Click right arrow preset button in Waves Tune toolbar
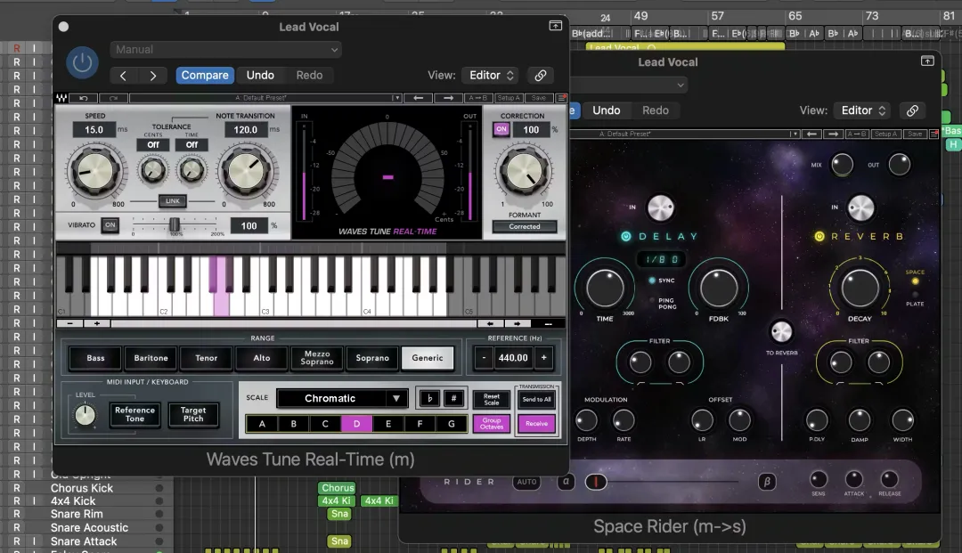Image resolution: width=962 pixels, height=553 pixels. coord(448,98)
